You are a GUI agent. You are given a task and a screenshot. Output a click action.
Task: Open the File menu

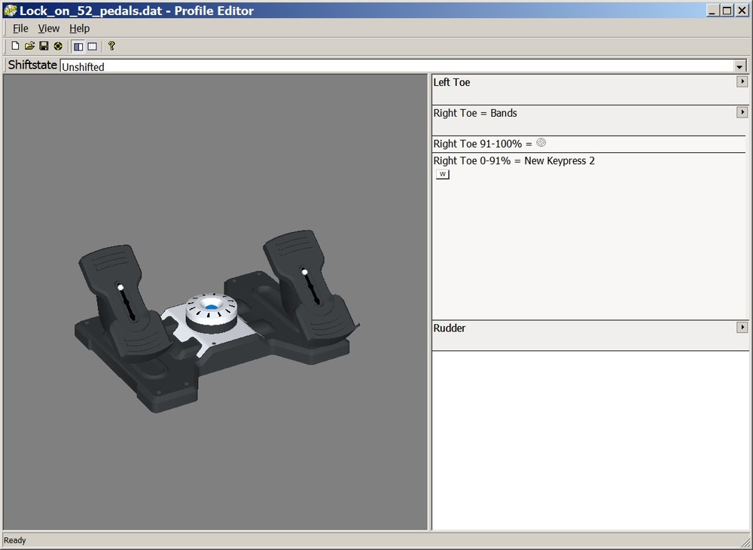pyautogui.click(x=20, y=29)
